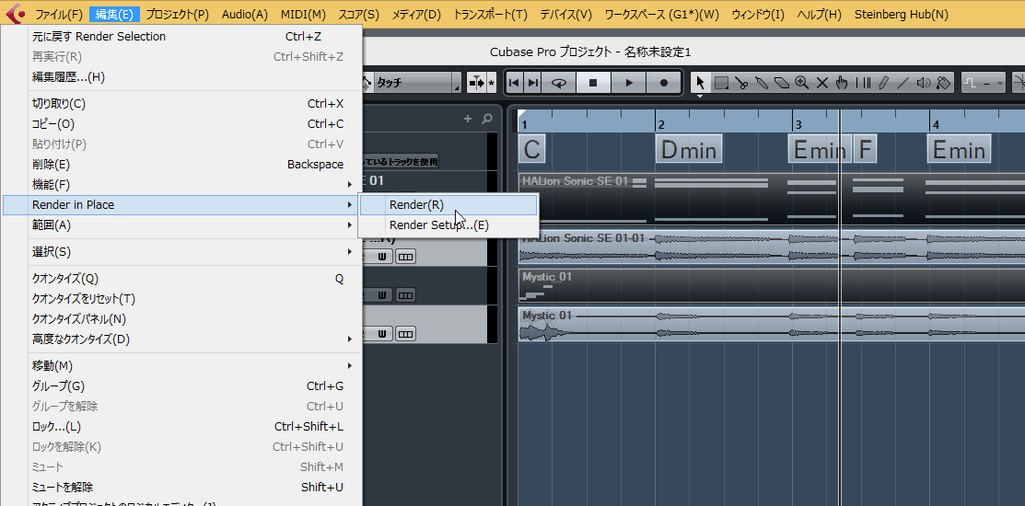Open the トランスポート(T) menu
Screen dimensions: 1025x506
point(490,14)
